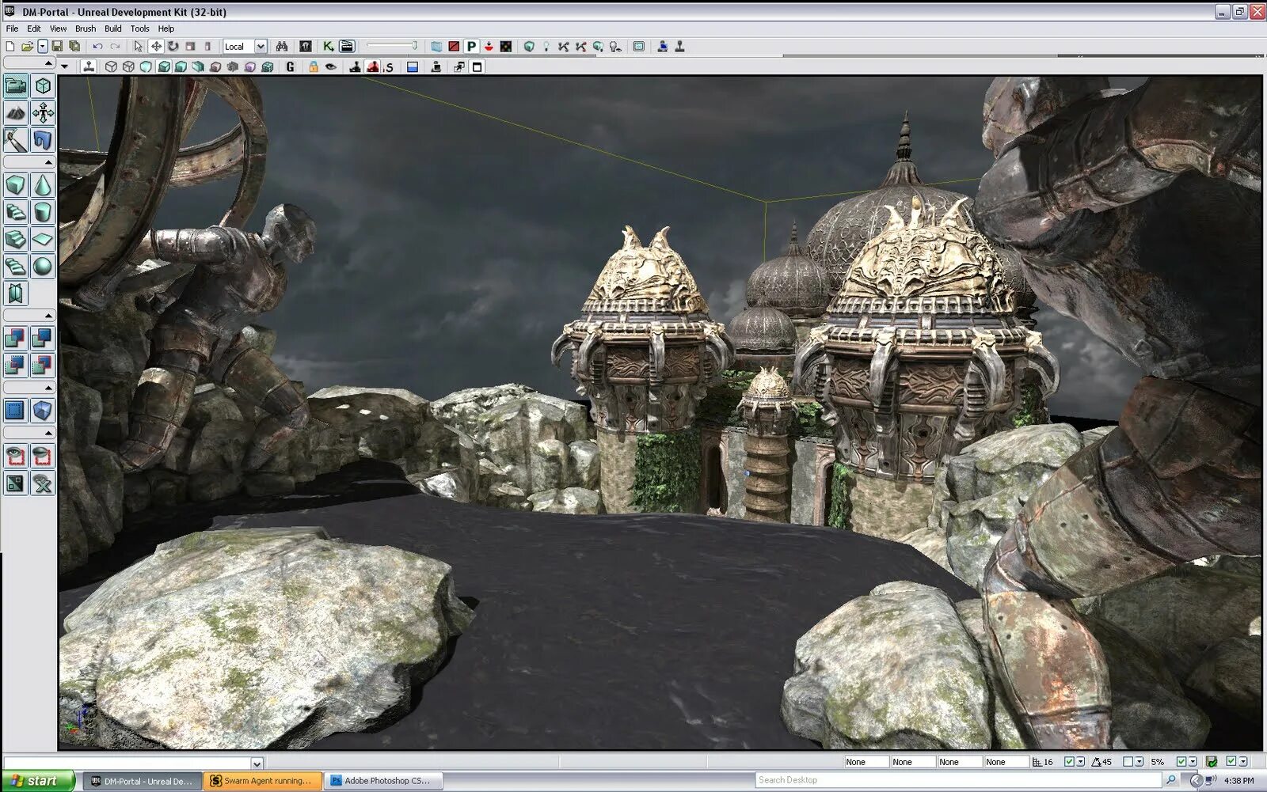Click the Add Volume cube icon
Image resolution: width=1267 pixels, height=792 pixels.
(43, 410)
